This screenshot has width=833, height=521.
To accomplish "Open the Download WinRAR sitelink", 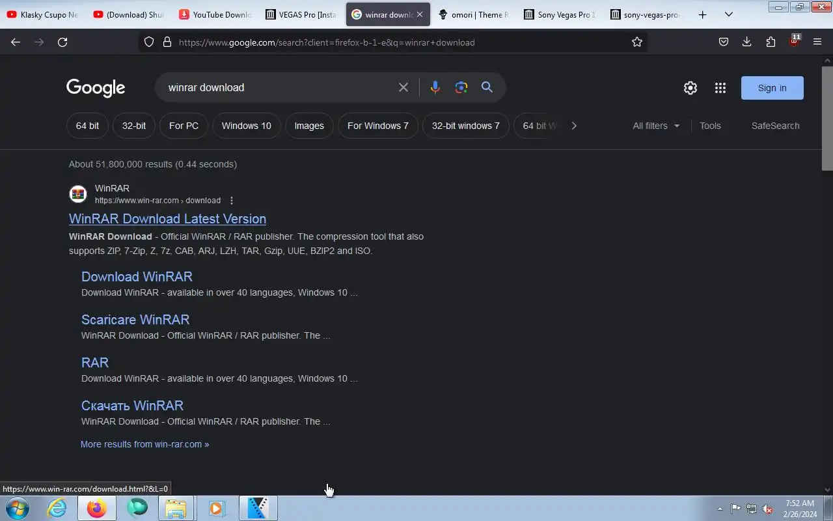I will pos(137,277).
